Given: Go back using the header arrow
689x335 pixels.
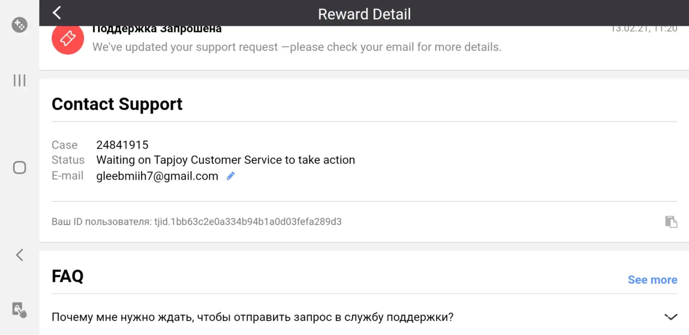Looking at the screenshot, I should (x=57, y=13).
